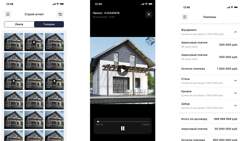Open hamburger menu on Строй-отчет screen
This screenshot has width=251, height=141.
tap(8, 14)
